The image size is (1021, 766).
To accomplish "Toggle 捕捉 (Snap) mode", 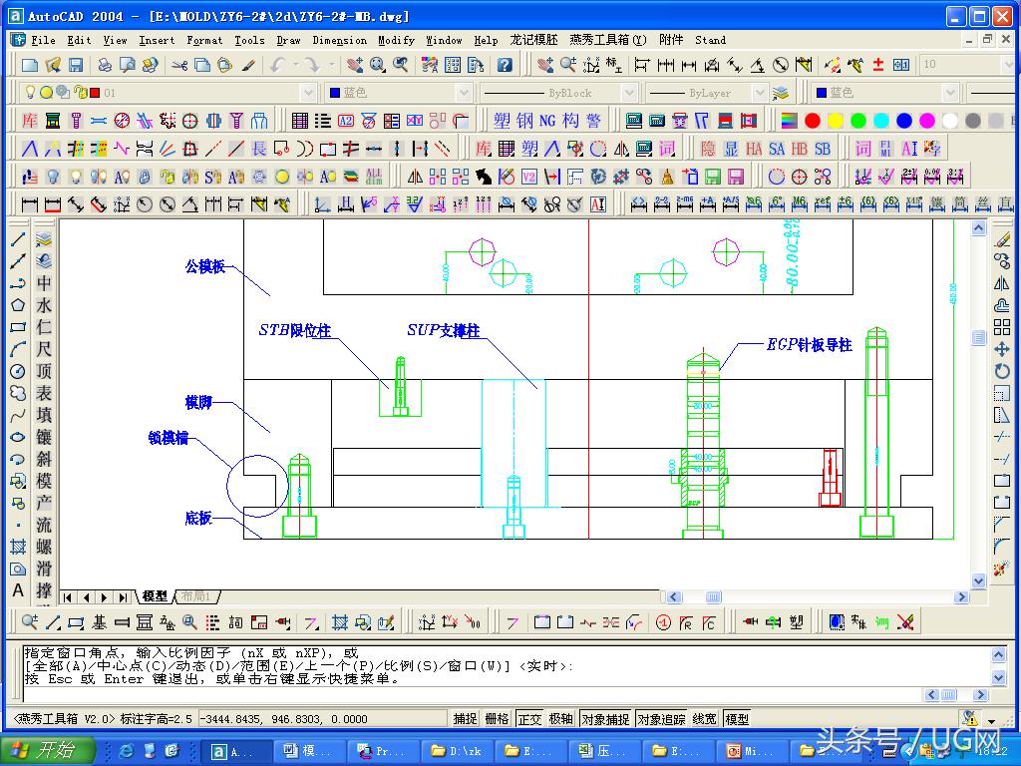I will pyautogui.click(x=465, y=718).
